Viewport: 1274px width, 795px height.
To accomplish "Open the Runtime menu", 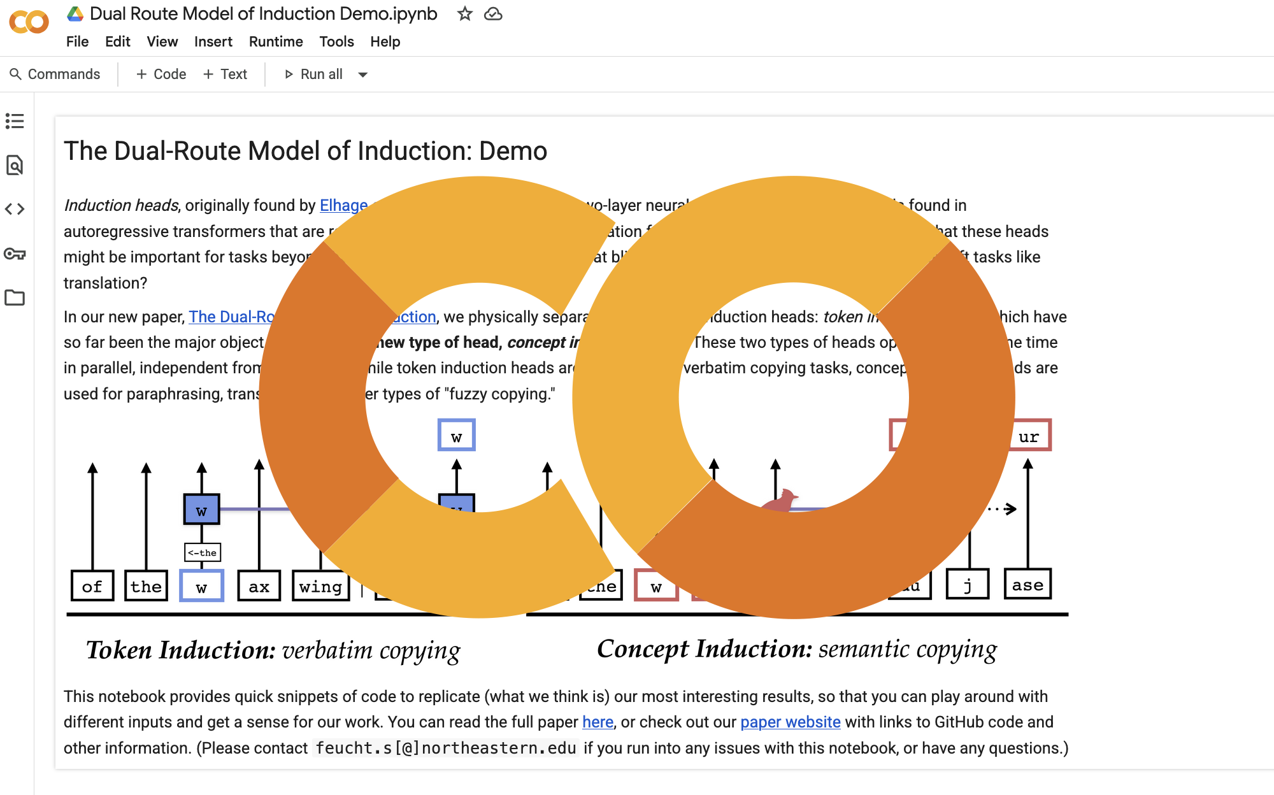I will tap(276, 41).
